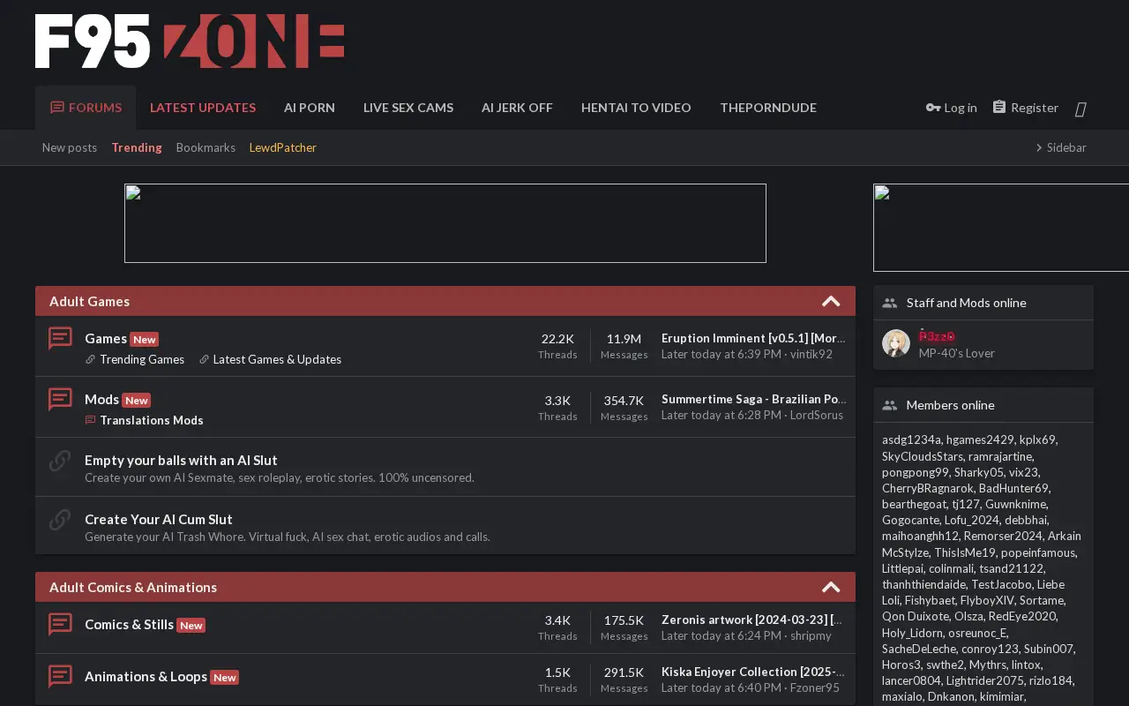The width and height of the screenshot is (1129, 706).
Task: Open the Adult Comics & Animations header
Action: (x=133, y=587)
